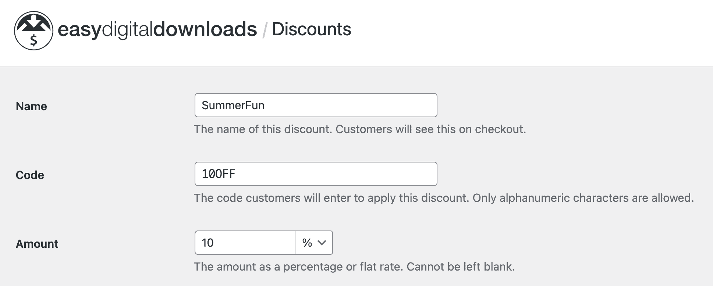
Task: Click the value 10 in Amount field
Action: point(207,243)
